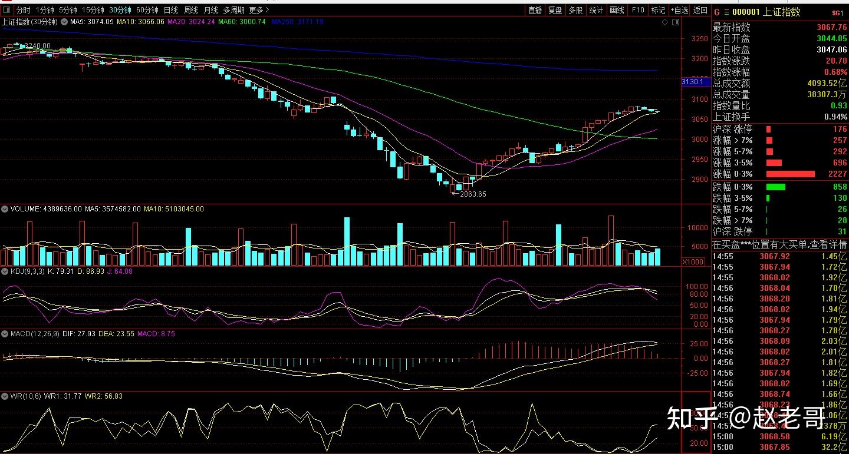
Task: Click the MA20: 3024.24 legend
Action: (191, 22)
